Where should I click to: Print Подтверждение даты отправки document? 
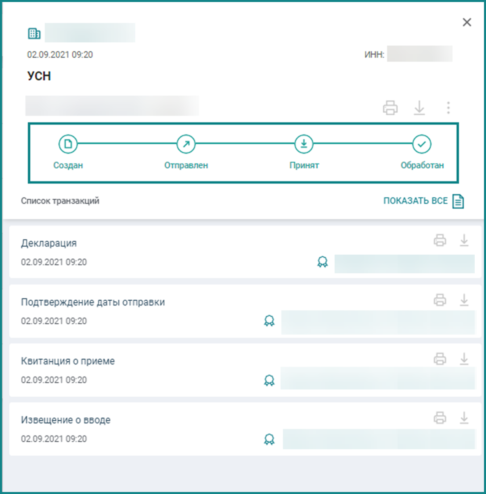click(x=440, y=300)
